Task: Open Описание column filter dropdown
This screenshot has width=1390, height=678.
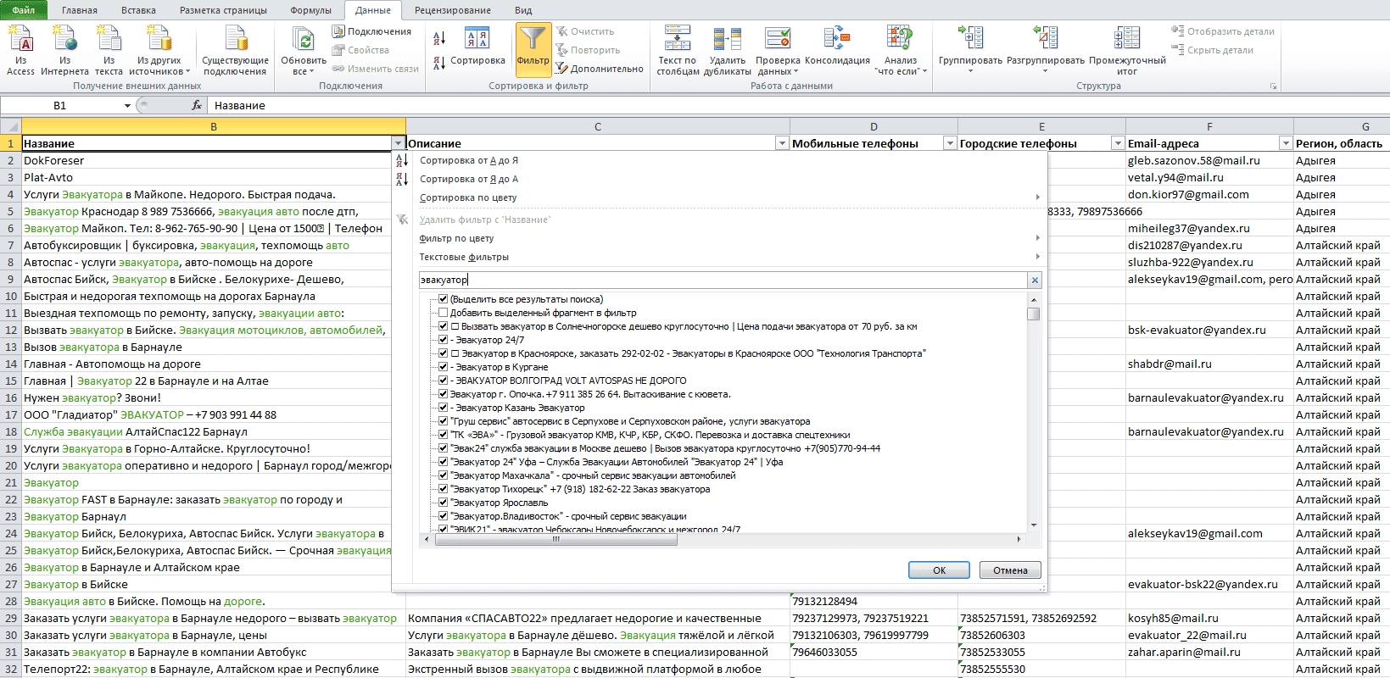Action: pos(782,143)
